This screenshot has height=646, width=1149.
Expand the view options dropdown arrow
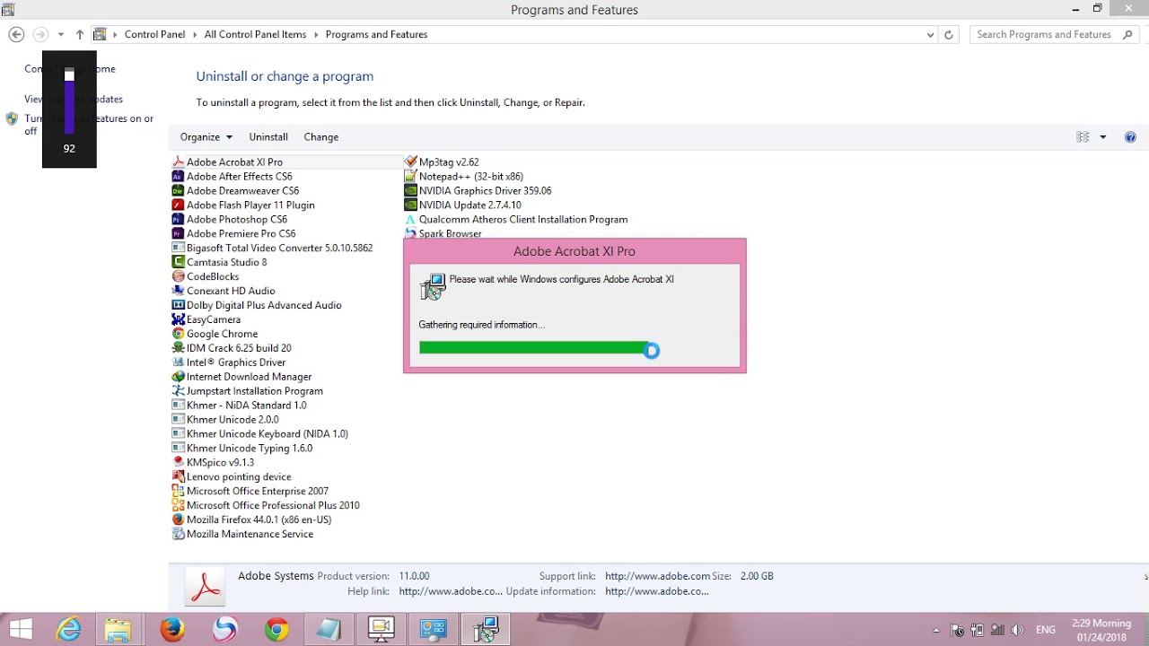pyautogui.click(x=1103, y=137)
